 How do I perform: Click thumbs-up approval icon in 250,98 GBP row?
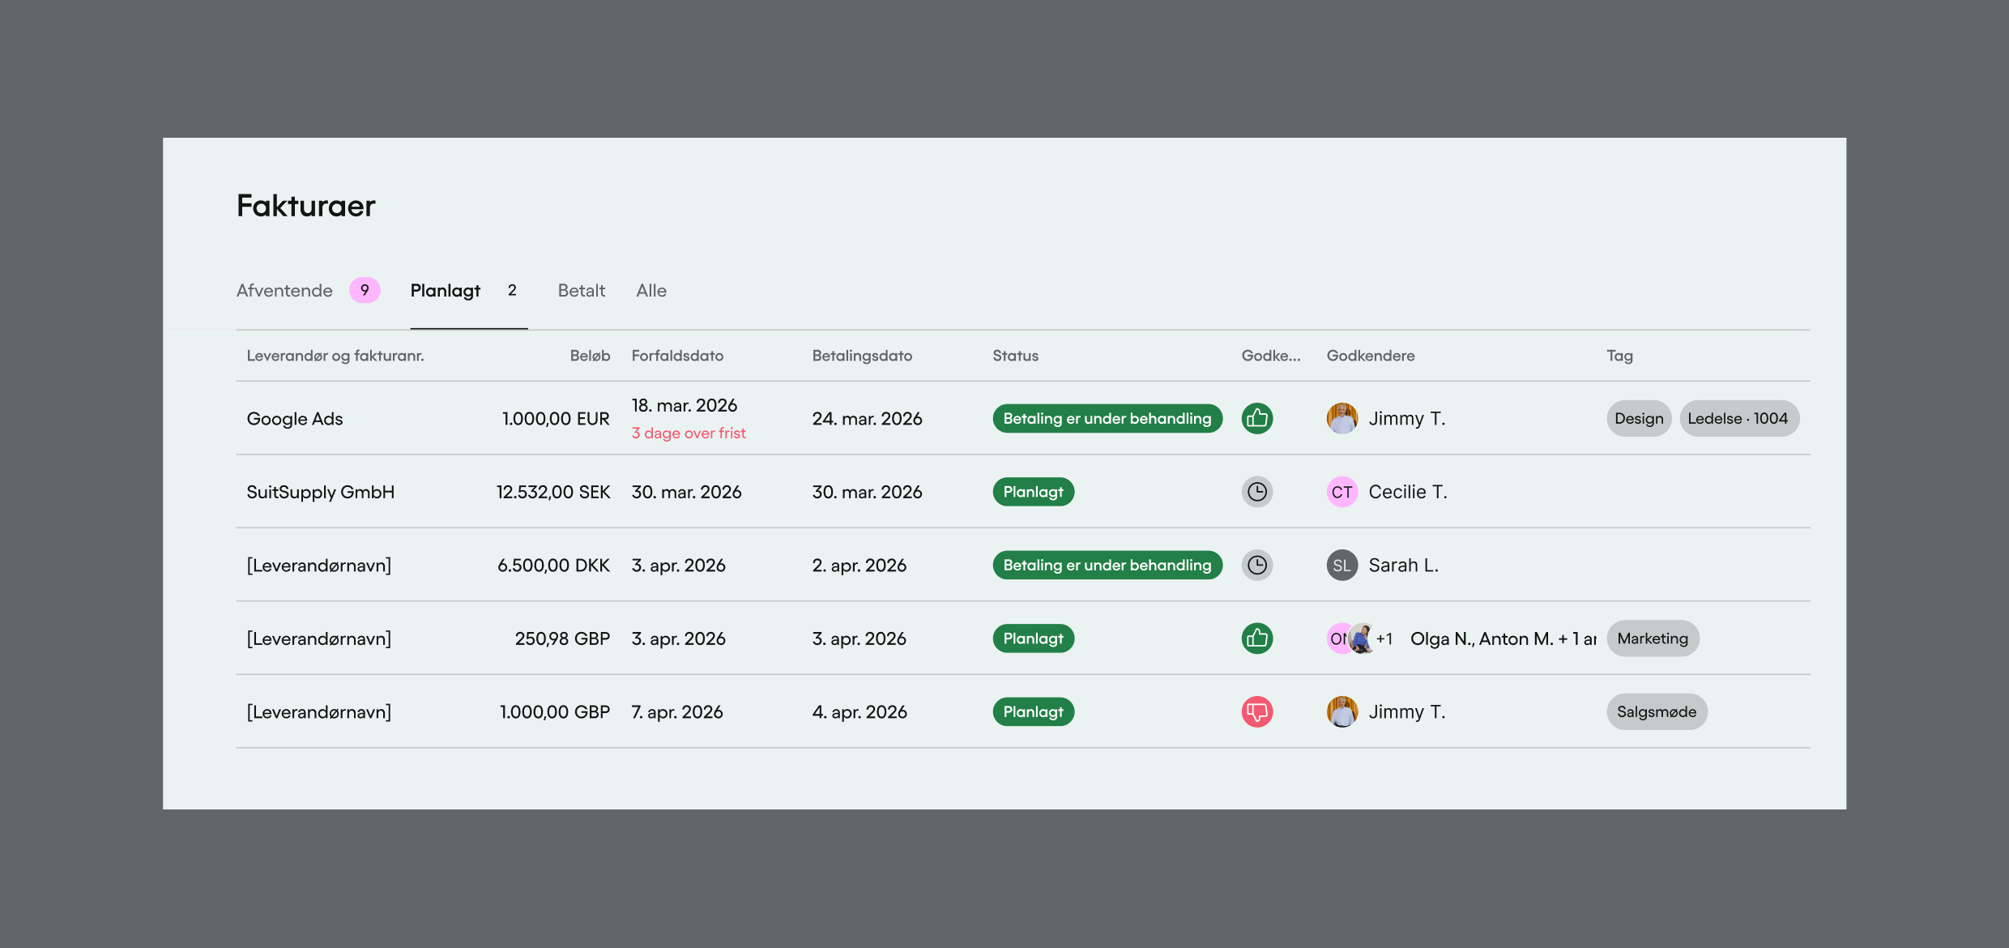tap(1257, 638)
